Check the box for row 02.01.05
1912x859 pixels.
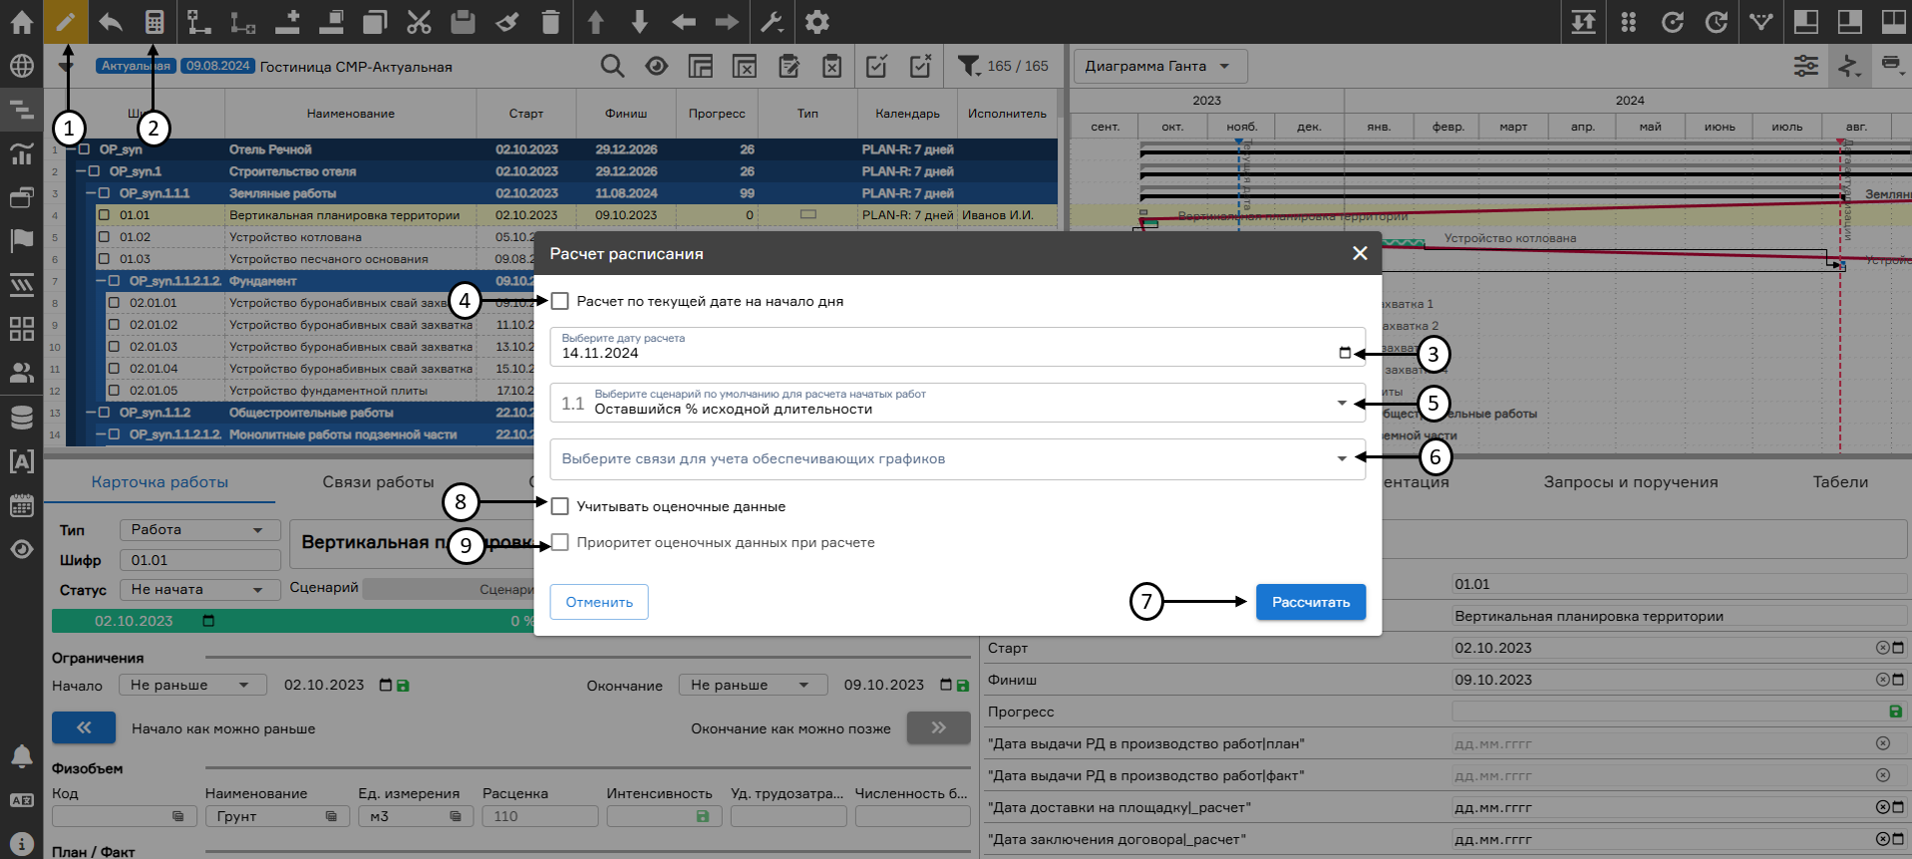pyautogui.click(x=114, y=391)
